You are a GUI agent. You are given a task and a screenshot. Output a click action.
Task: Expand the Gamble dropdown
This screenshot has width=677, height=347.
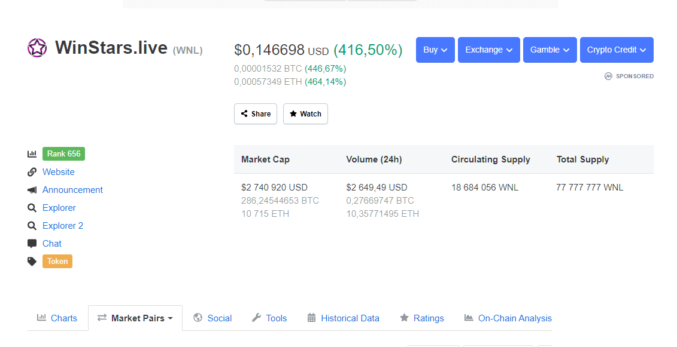click(x=550, y=50)
